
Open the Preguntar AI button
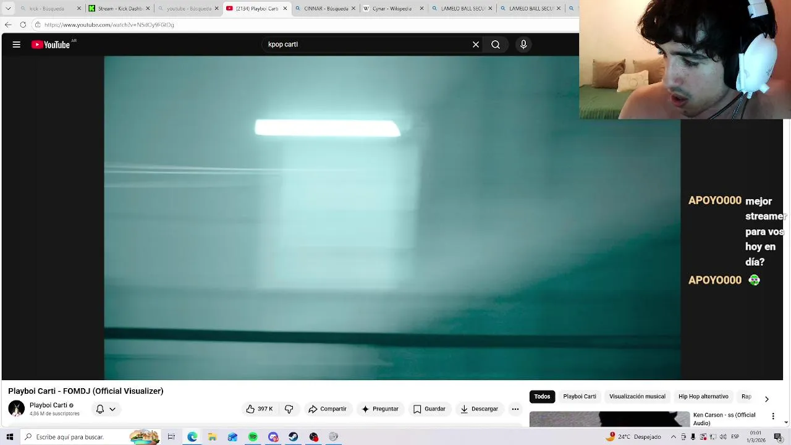380,409
